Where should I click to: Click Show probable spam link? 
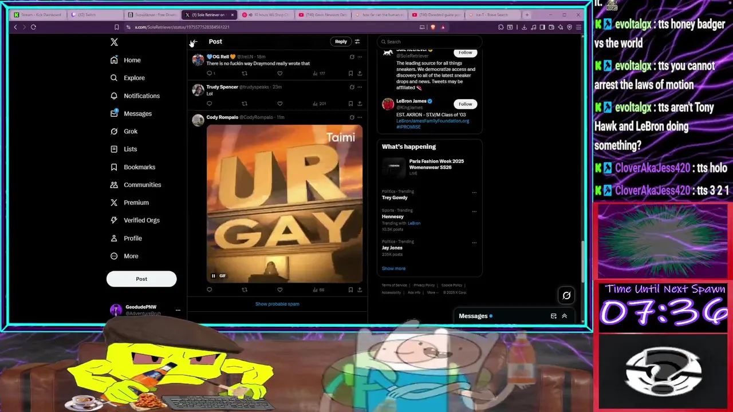(x=277, y=304)
